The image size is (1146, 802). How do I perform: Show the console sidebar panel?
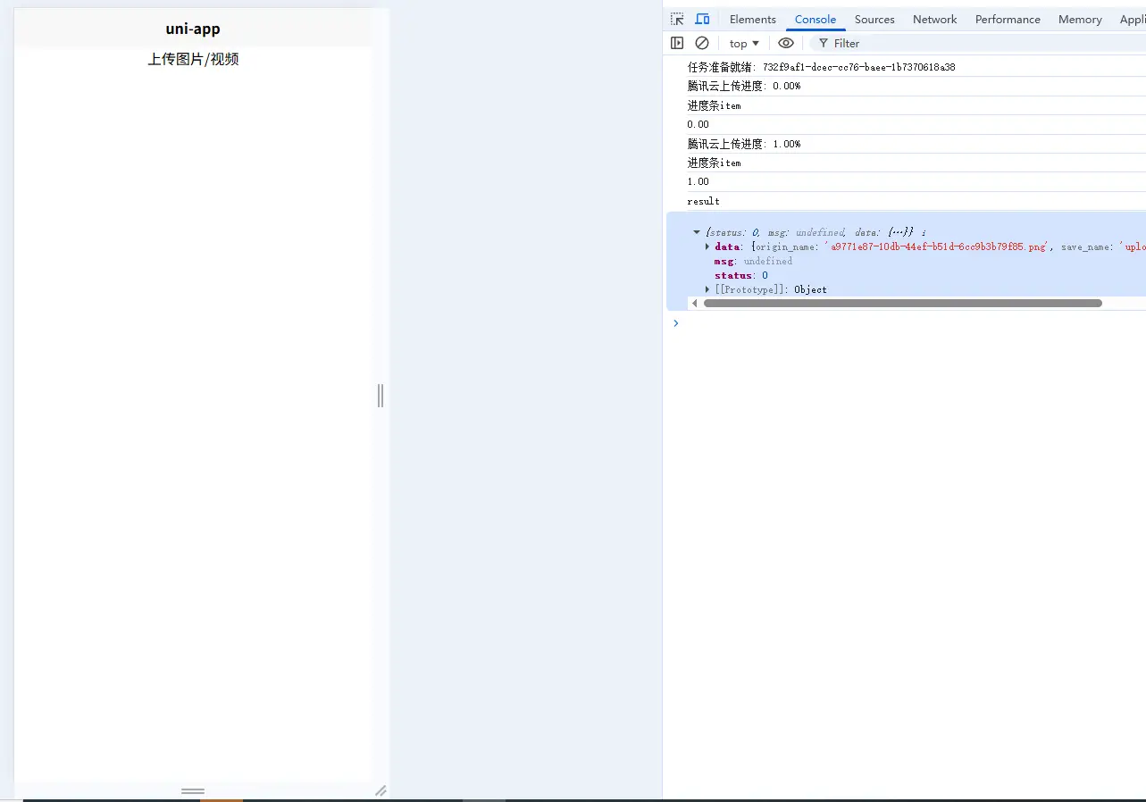point(677,43)
